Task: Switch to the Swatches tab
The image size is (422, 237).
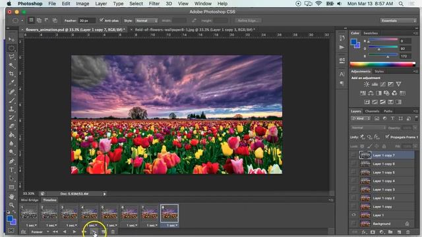Action: [371, 33]
